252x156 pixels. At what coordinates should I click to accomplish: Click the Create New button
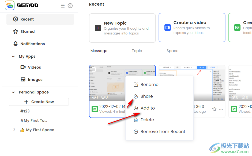coord(39,102)
